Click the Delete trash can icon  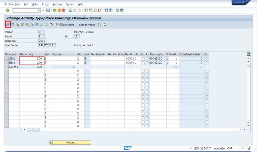tap(37, 25)
